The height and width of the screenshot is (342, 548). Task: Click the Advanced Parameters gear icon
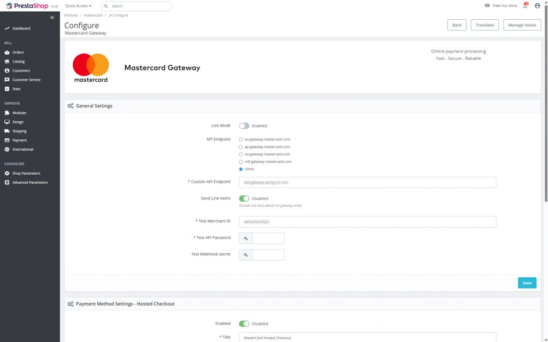(7, 182)
